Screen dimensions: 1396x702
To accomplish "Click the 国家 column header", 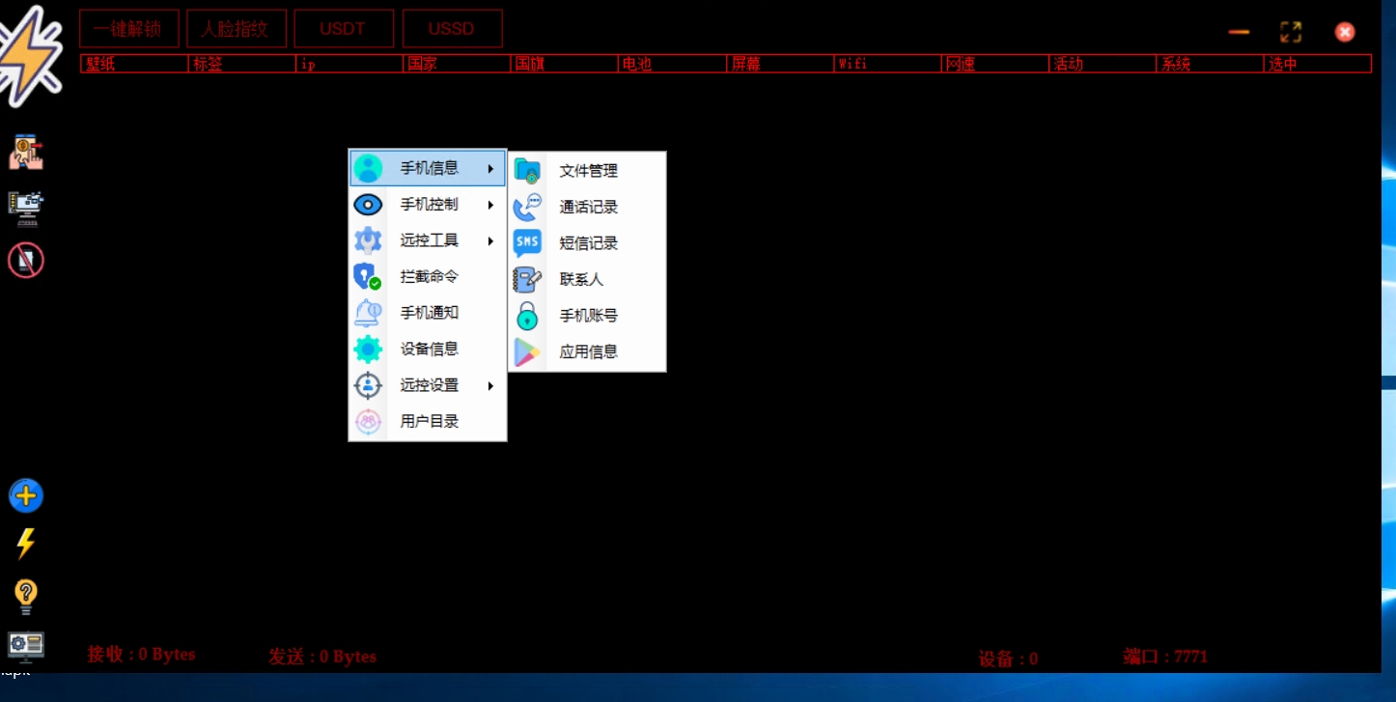I will pos(457,64).
